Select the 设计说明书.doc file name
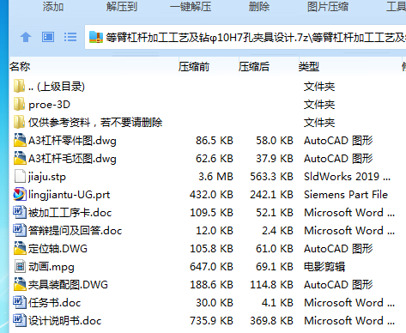 point(65,321)
